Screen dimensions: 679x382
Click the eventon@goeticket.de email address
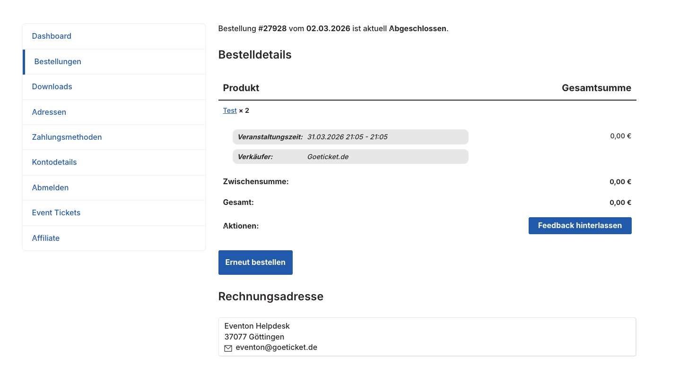[x=276, y=348]
